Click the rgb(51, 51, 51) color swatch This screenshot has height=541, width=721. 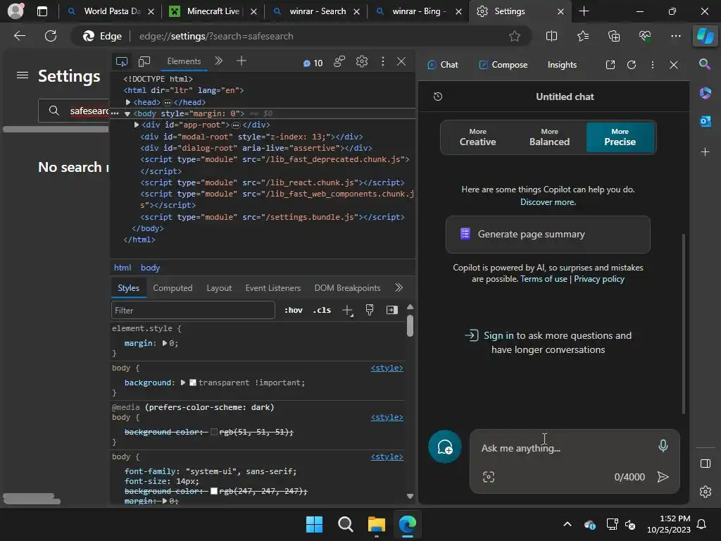coord(214,432)
